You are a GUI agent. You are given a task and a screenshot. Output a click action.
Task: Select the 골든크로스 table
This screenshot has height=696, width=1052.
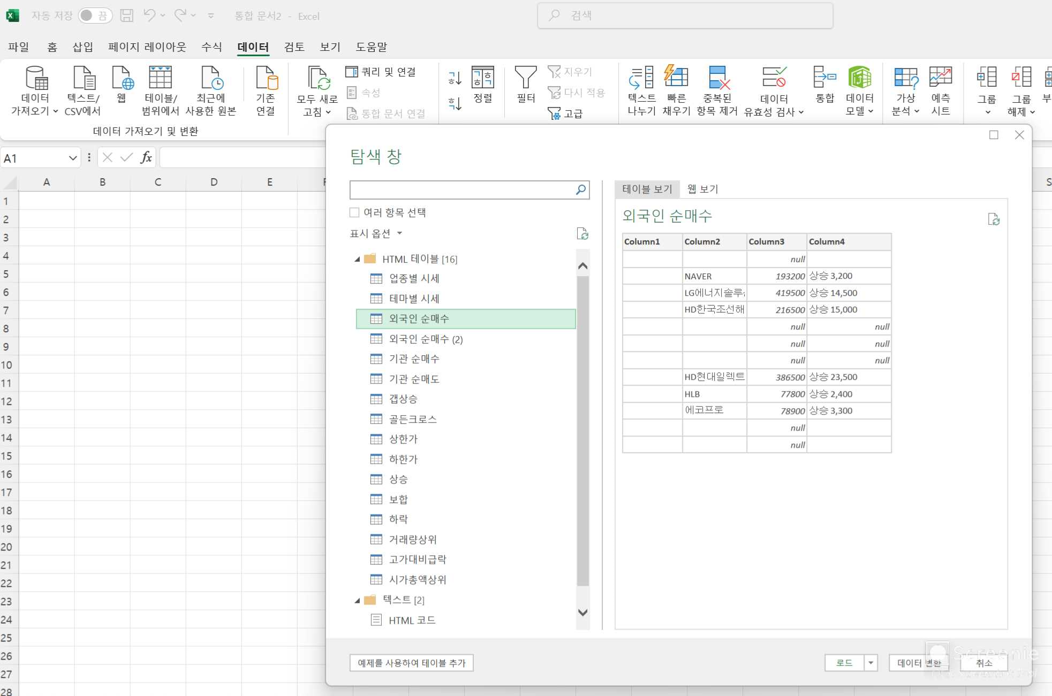pos(466,419)
